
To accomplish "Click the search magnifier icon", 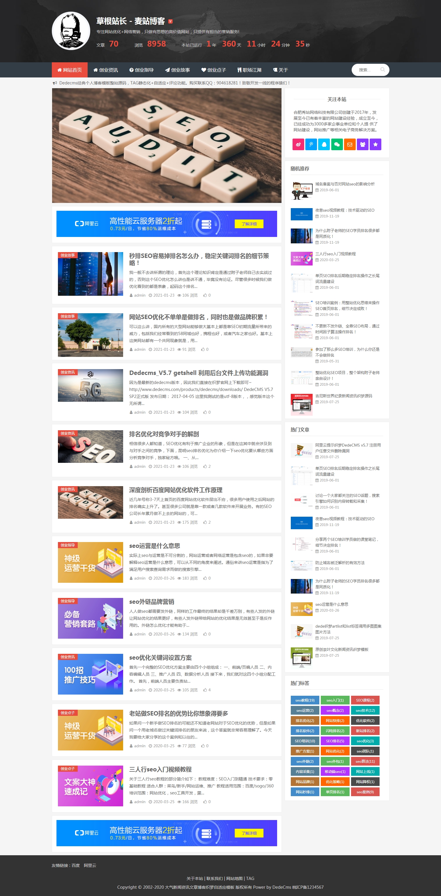I will [x=382, y=70].
